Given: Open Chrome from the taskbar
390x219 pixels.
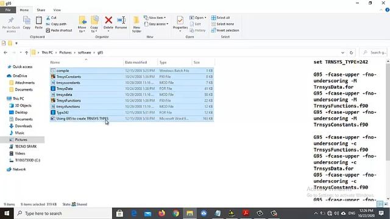Looking at the screenshot, I should [176, 214].
